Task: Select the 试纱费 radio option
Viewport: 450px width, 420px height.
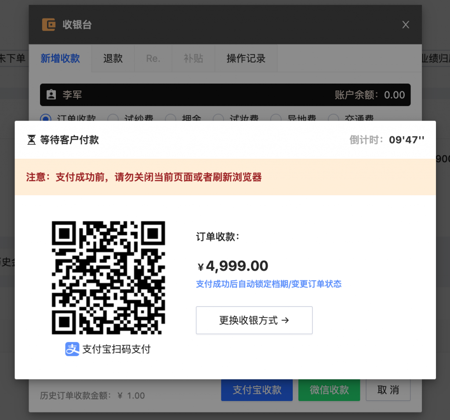Action: coord(113,118)
